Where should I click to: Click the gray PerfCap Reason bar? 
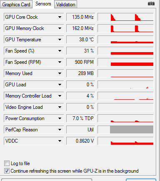(132, 130)
